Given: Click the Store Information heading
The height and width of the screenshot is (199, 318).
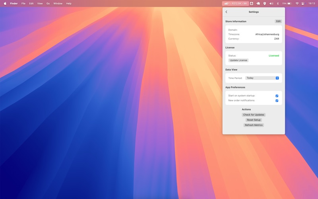Looking at the screenshot, I should point(236,21).
